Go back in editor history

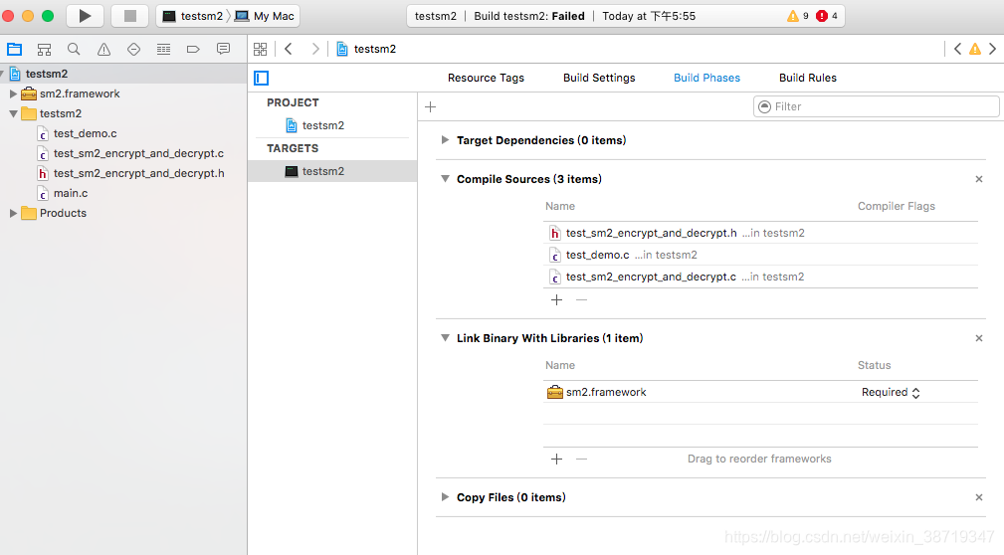tap(289, 50)
